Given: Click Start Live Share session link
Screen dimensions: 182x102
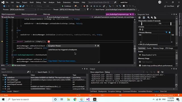Looking at the screenshot, I should point(67,61).
